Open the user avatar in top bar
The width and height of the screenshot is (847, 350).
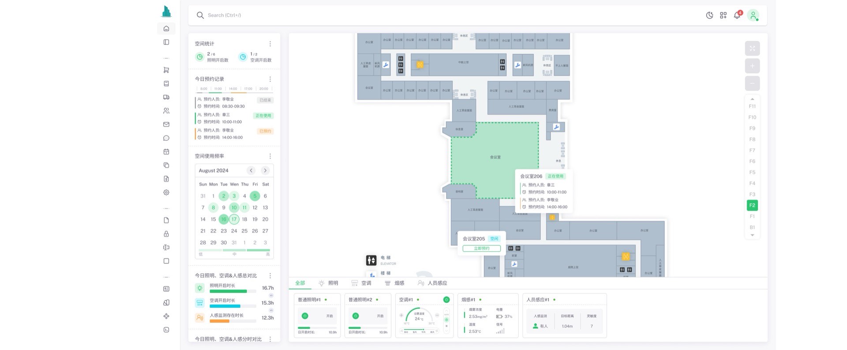click(753, 15)
